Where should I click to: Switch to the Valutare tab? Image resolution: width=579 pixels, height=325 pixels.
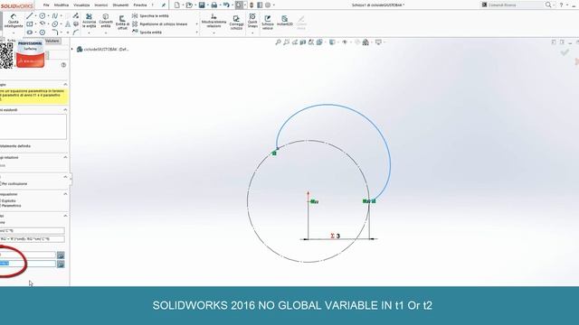pos(52,41)
